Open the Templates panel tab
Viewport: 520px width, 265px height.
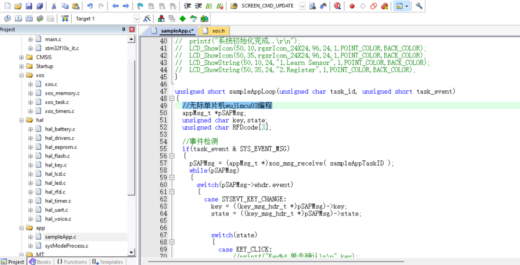pos(108,262)
